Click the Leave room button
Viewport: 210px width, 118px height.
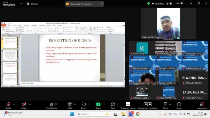[202, 106]
